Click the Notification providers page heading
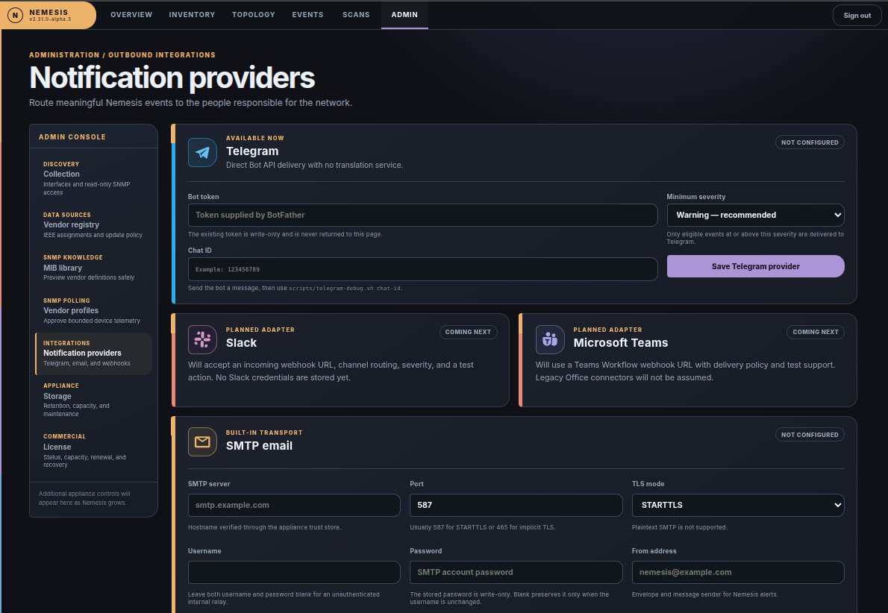The width and height of the screenshot is (888, 613). pyautogui.click(x=172, y=78)
